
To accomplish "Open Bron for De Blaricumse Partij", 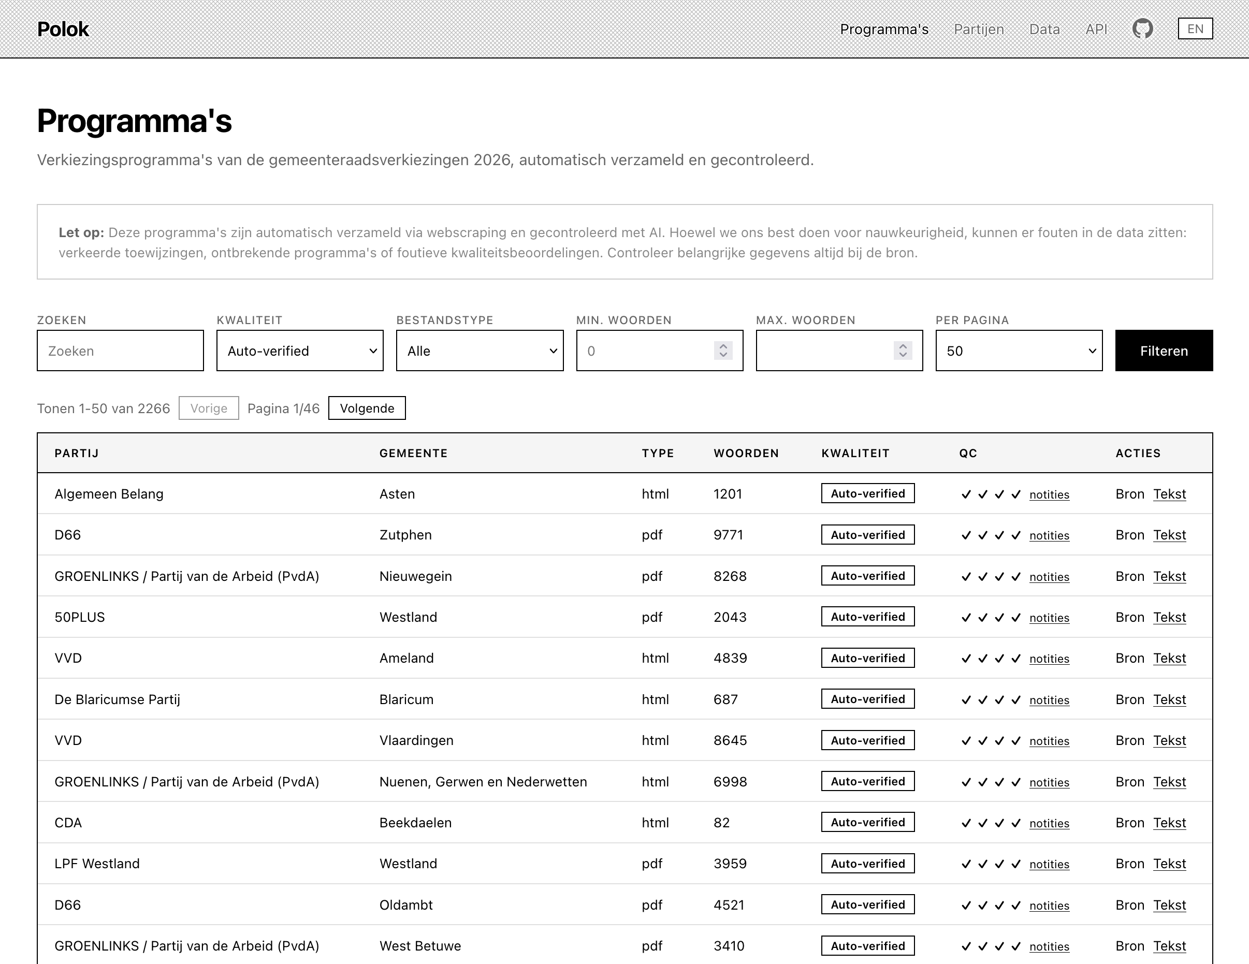I will point(1130,699).
